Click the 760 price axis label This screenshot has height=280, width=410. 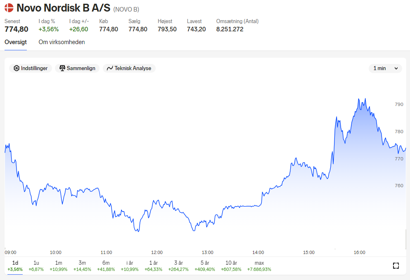click(399, 186)
